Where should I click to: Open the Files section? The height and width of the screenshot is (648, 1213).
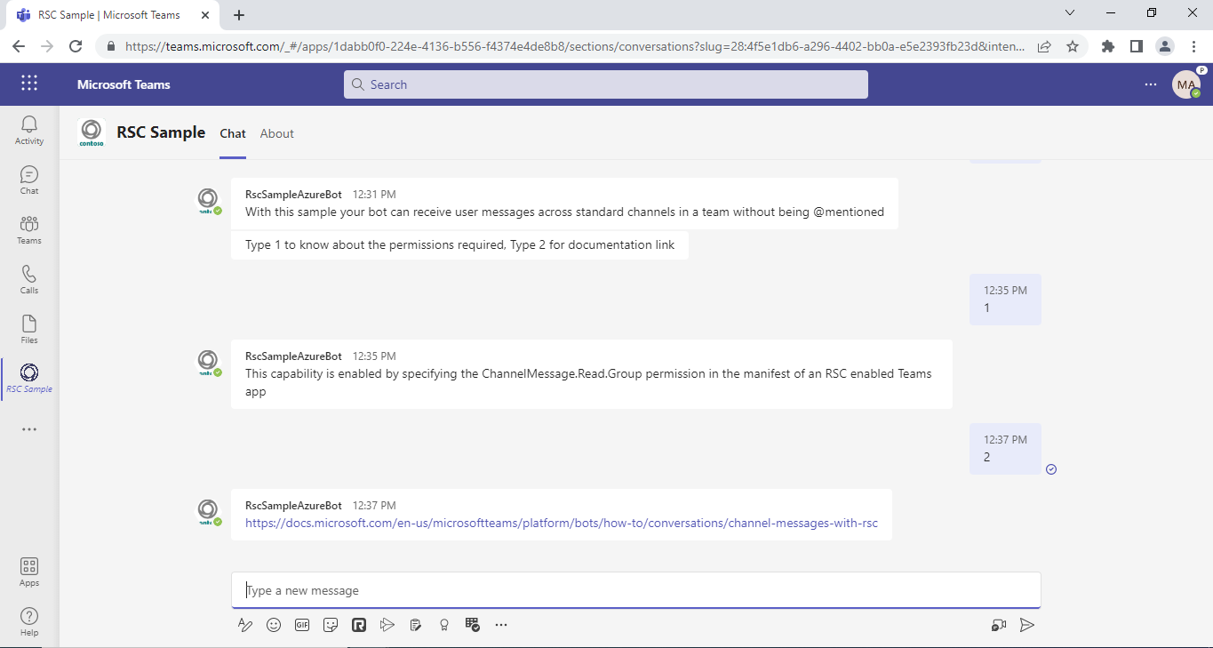pos(29,329)
